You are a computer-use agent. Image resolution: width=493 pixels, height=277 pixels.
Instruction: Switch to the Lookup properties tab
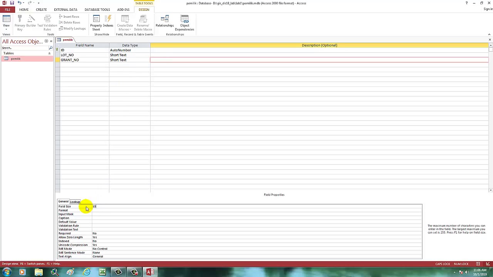pos(75,202)
